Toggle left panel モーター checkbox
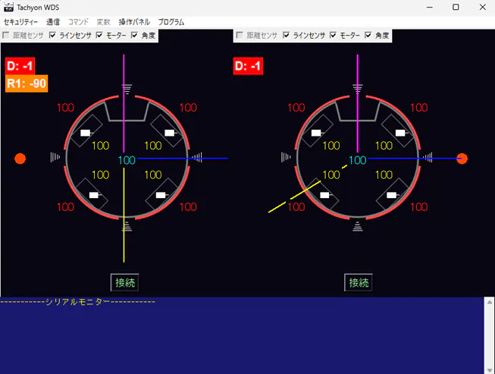 (99, 36)
